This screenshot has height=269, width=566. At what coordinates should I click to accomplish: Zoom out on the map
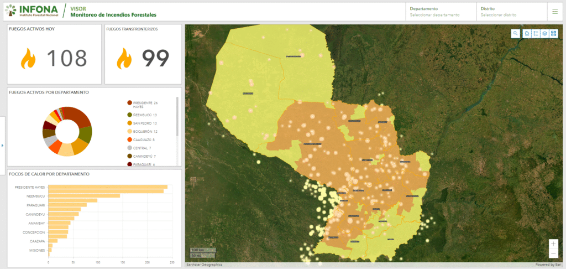(554, 254)
